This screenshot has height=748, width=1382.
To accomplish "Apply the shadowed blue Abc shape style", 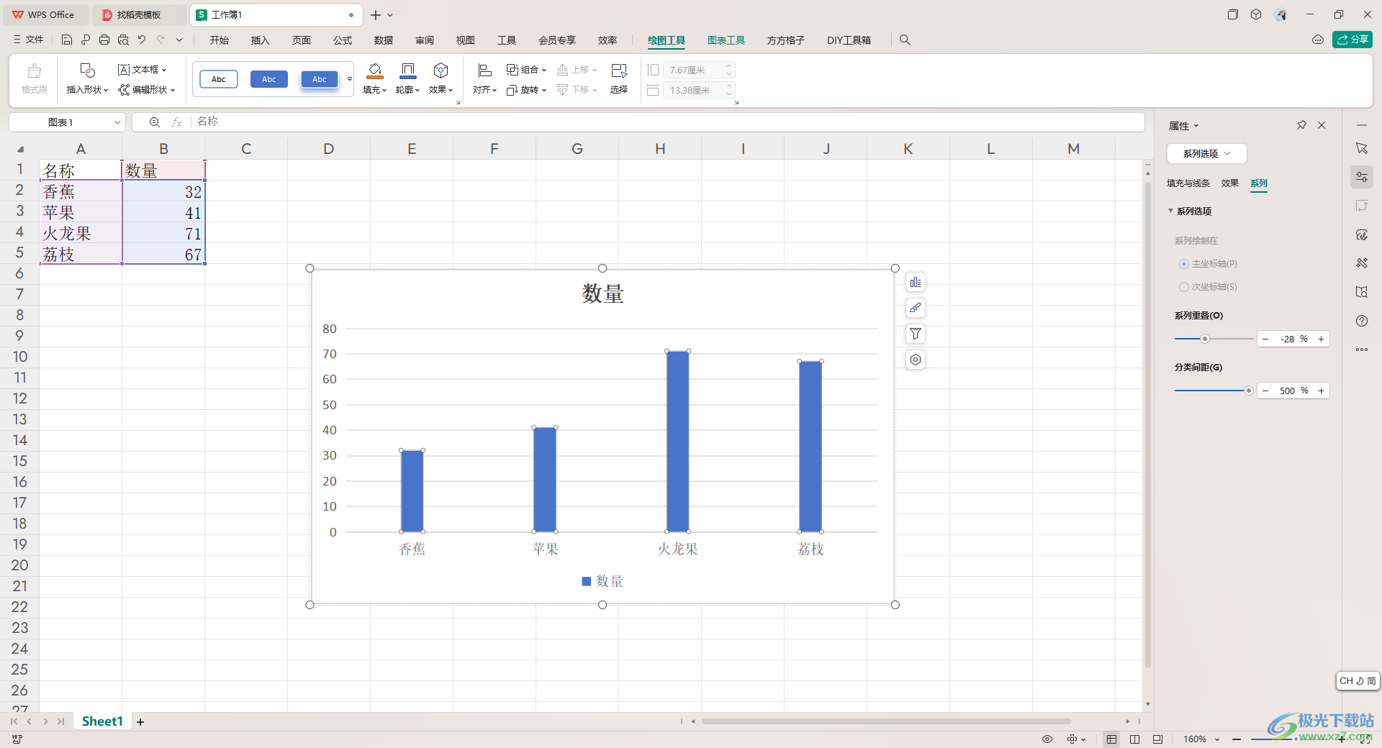I will pyautogui.click(x=320, y=79).
